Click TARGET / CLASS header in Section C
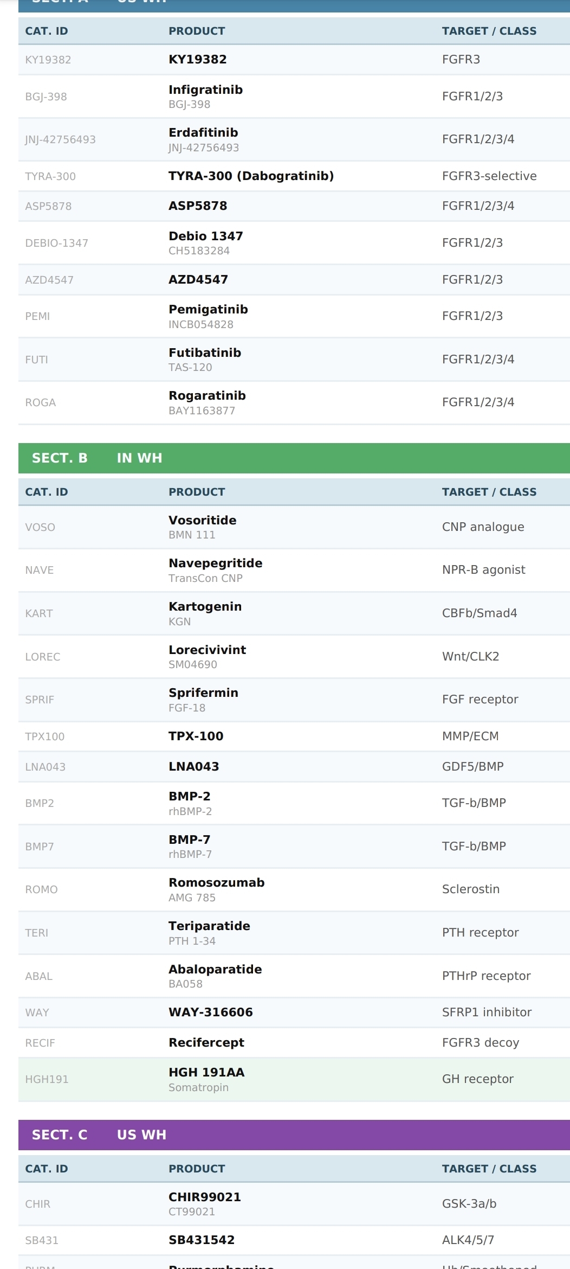Viewport: 570px width, 1269px height. coord(489,1169)
